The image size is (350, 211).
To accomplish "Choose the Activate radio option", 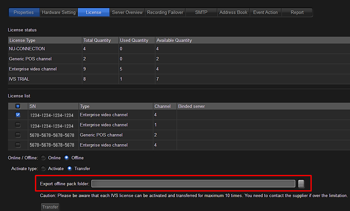I will (44, 169).
